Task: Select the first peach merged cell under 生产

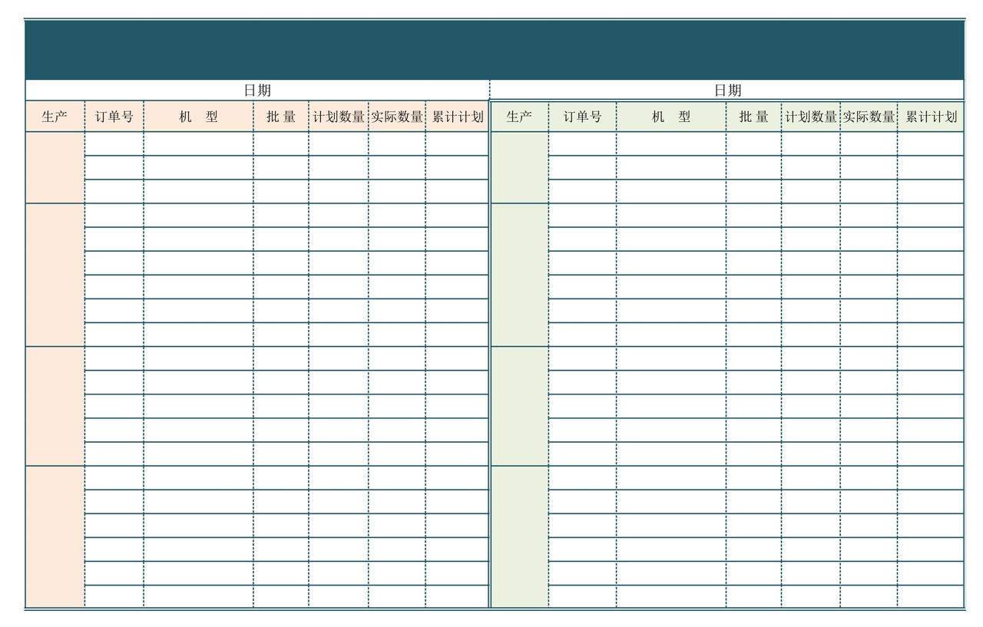Action: coord(55,167)
